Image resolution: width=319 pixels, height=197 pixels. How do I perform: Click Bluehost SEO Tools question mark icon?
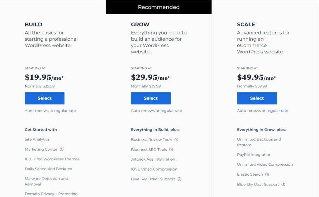(x=171, y=150)
